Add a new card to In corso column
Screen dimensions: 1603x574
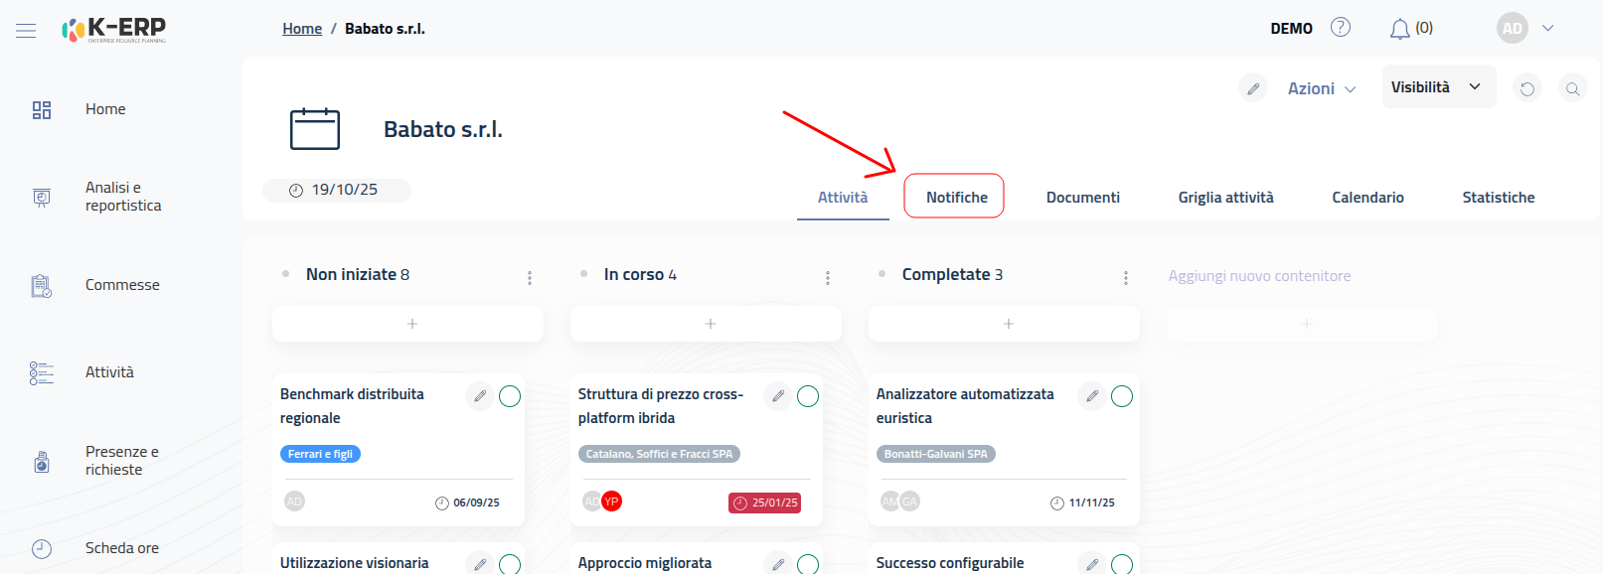click(710, 324)
